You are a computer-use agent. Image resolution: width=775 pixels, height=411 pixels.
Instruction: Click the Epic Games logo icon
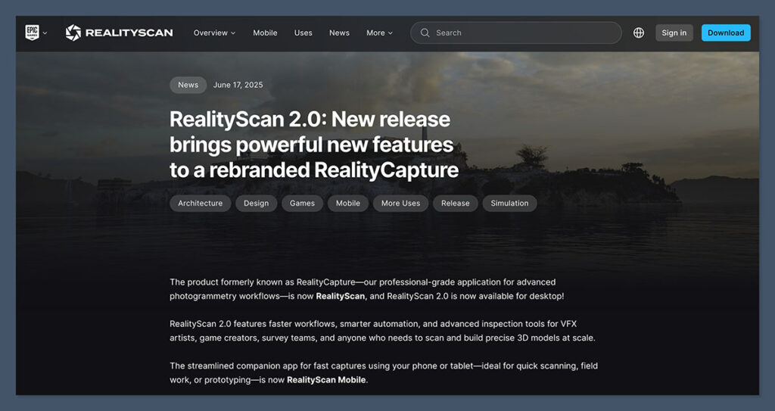pos(32,33)
